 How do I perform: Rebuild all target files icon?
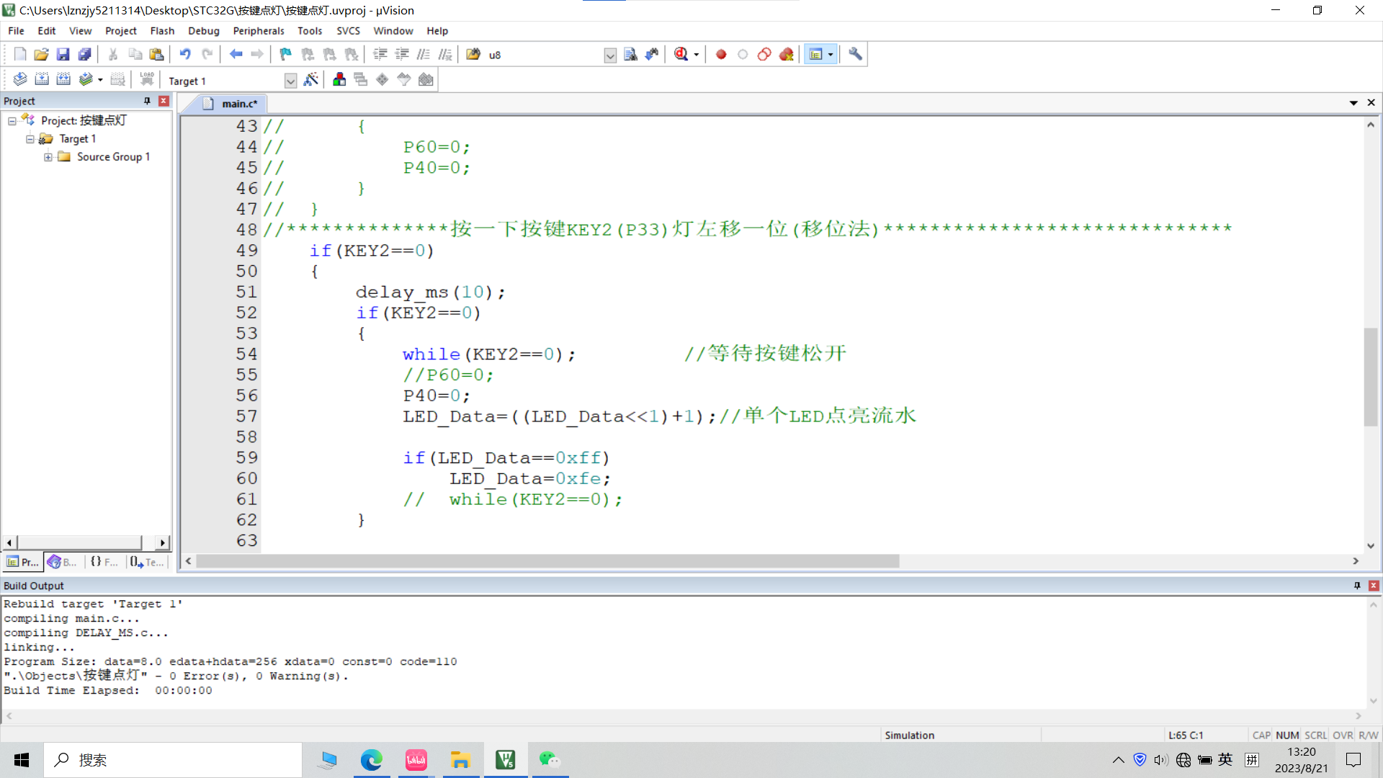(63, 79)
